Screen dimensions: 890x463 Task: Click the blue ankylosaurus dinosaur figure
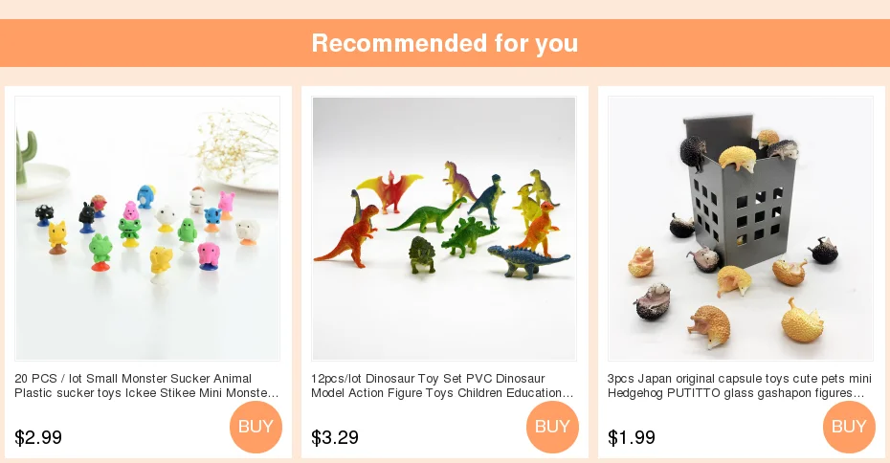[x=528, y=261]
